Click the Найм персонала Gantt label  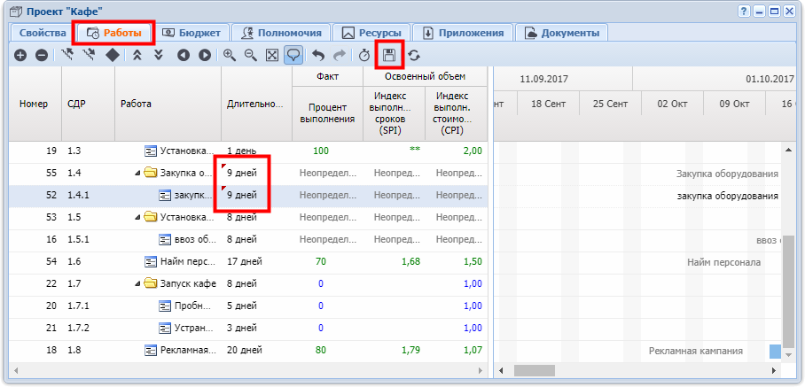point(724,262)
